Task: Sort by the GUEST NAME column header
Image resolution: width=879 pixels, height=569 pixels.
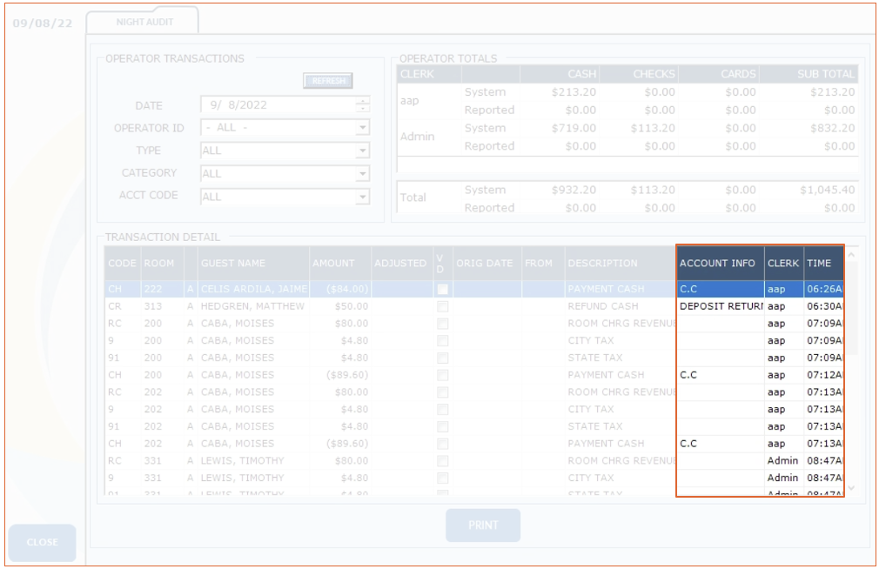Action: 252,263
